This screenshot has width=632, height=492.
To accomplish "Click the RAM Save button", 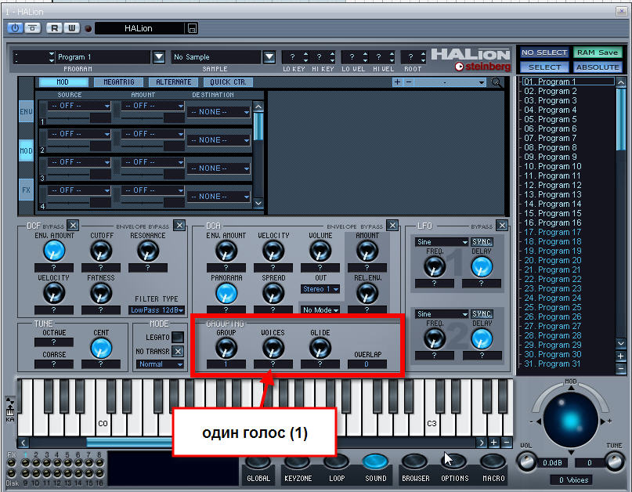I will pyautogui.click(x=598, y=52).
